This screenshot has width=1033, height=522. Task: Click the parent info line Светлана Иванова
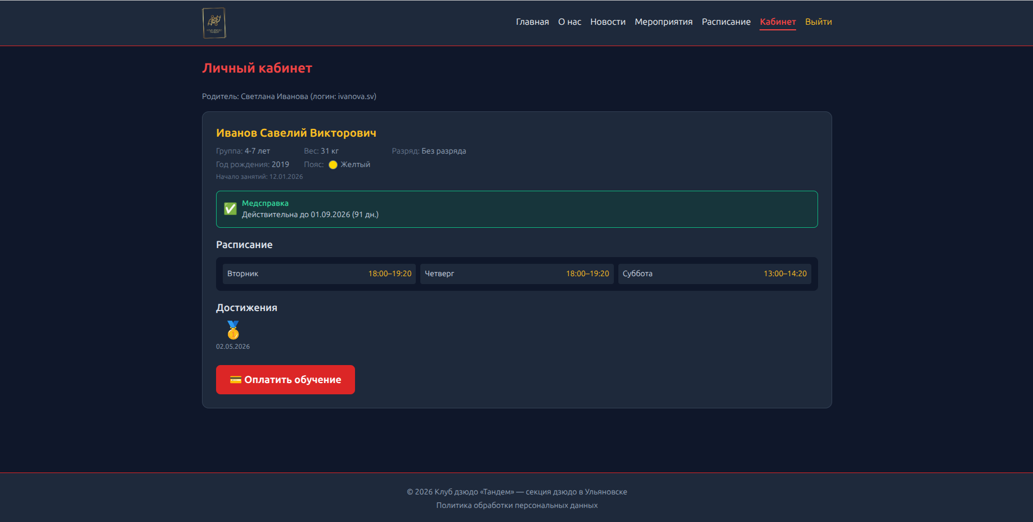(x=289, y=96)
